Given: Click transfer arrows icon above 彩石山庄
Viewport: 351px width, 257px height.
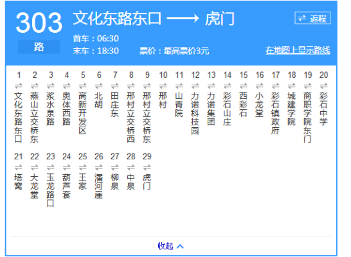Looking at the screenshot, I should pyautogui.click(x=227, y=85).
